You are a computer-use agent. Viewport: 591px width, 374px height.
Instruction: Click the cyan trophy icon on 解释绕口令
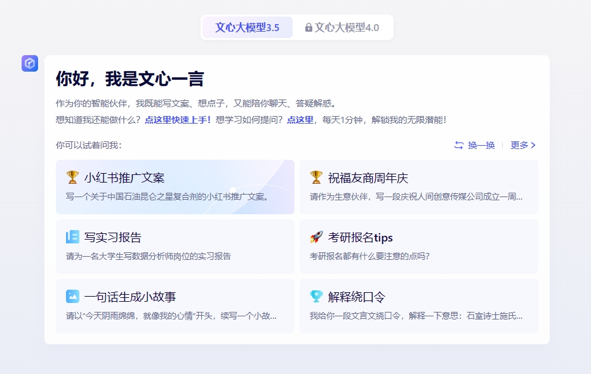coord(316,297)
